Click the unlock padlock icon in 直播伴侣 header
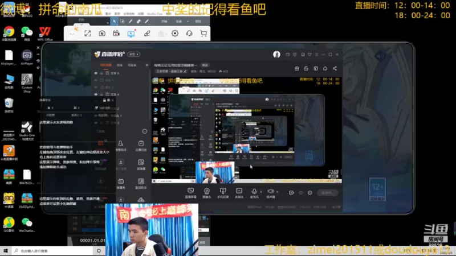Image resolution: width=456 pixels, height=256 pixels. 306,68
